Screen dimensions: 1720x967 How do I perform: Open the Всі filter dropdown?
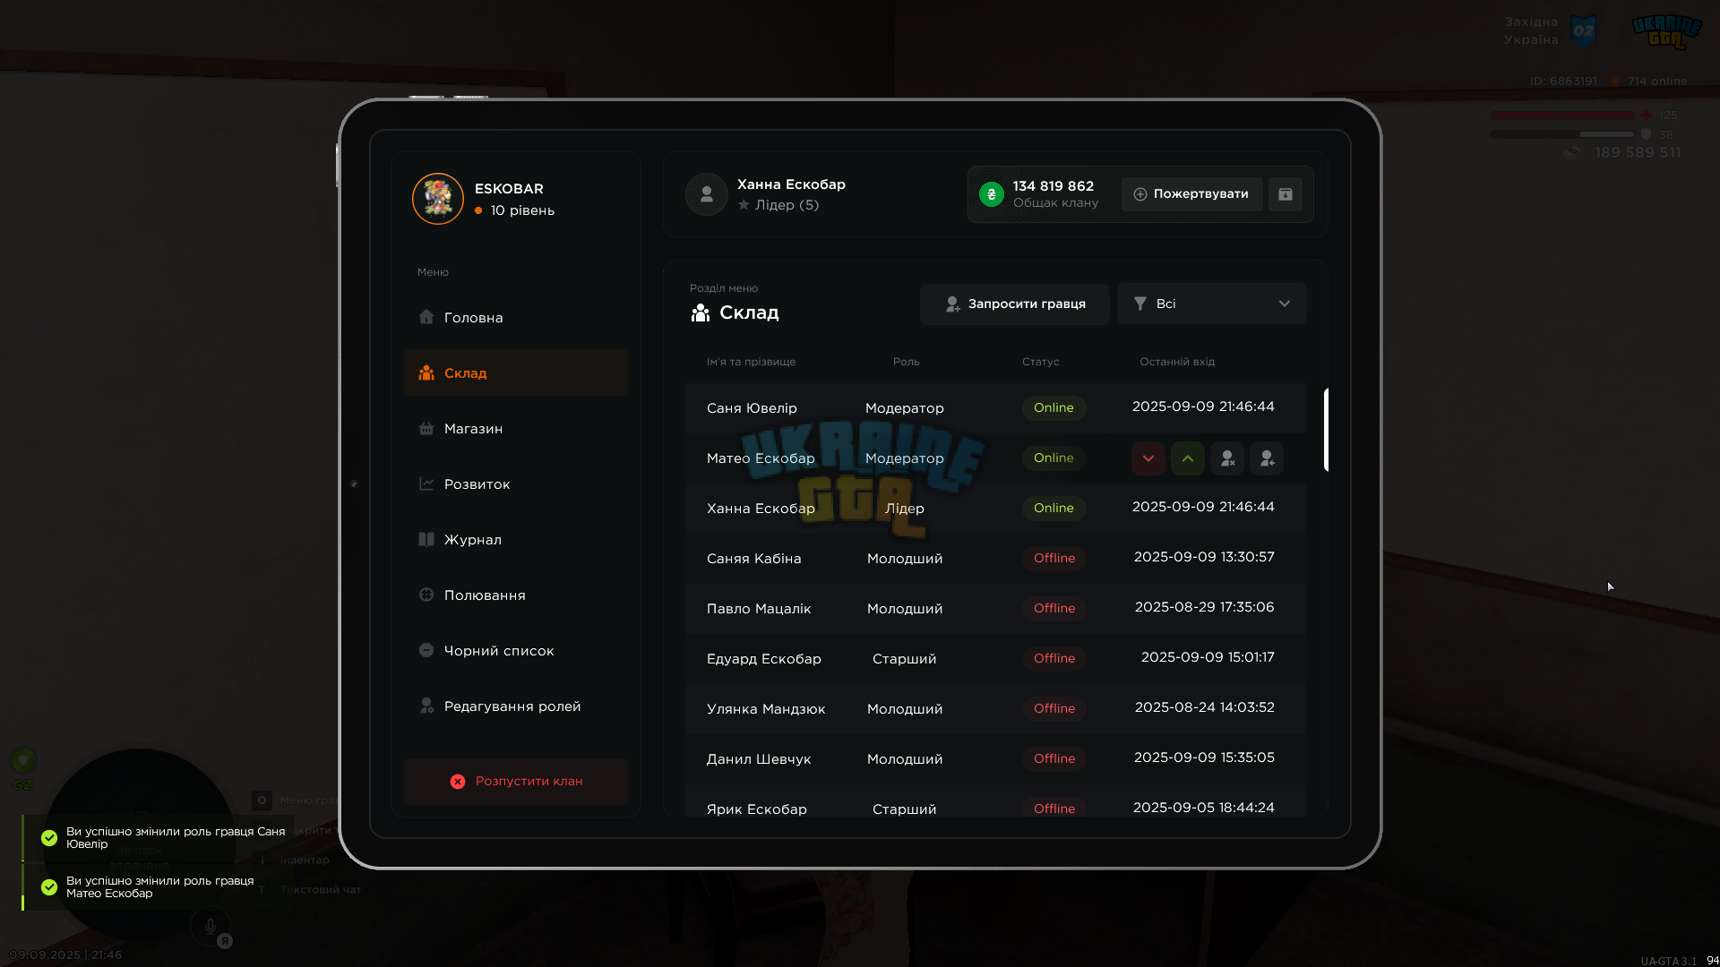click(1211, 304)
